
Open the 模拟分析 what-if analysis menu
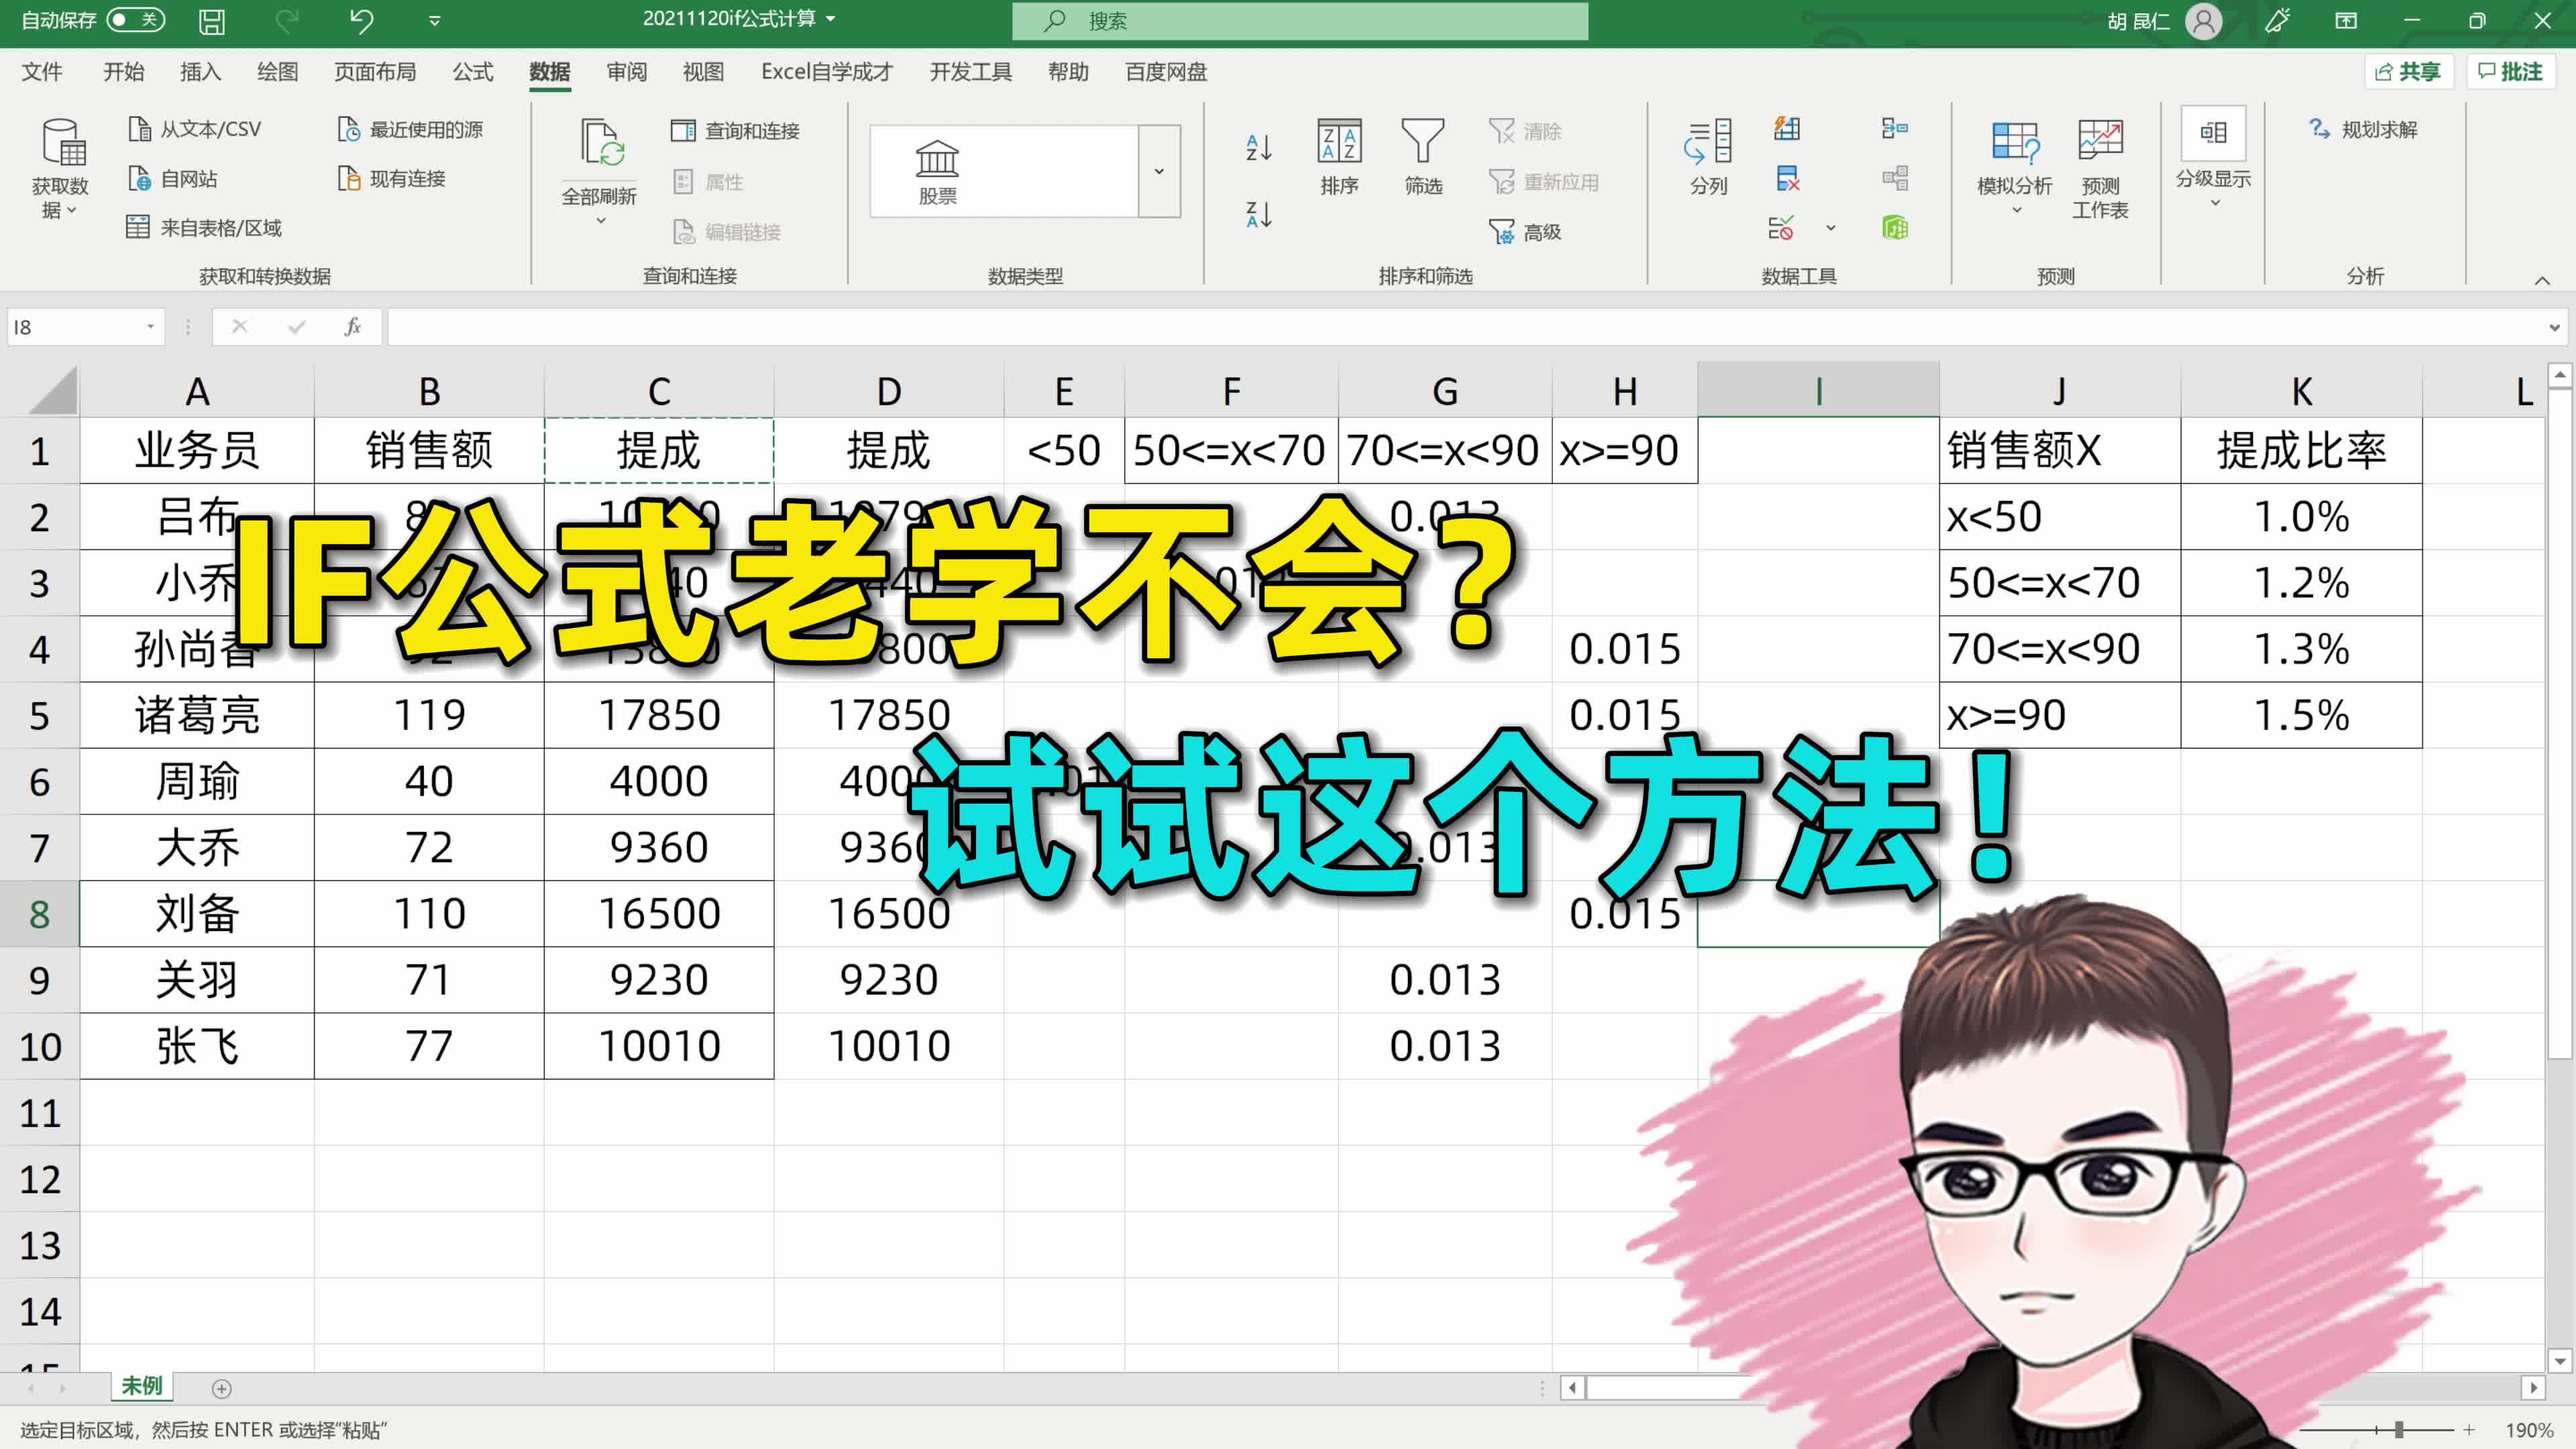[2015, 168]
